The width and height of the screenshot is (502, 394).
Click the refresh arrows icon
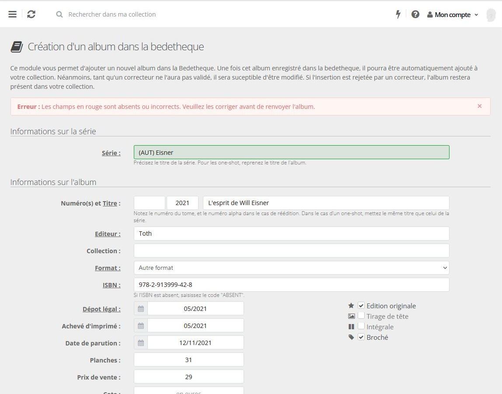[31, 14]
